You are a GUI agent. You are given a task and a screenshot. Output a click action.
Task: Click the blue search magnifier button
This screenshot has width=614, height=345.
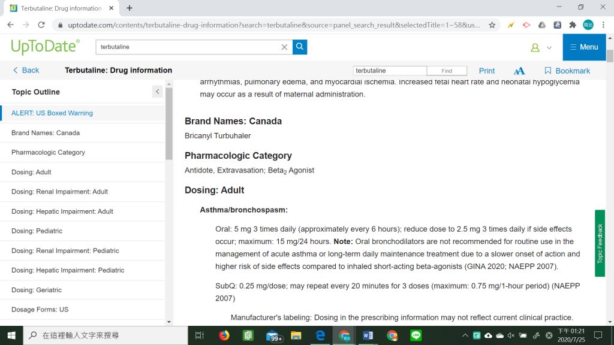point(300,47)
